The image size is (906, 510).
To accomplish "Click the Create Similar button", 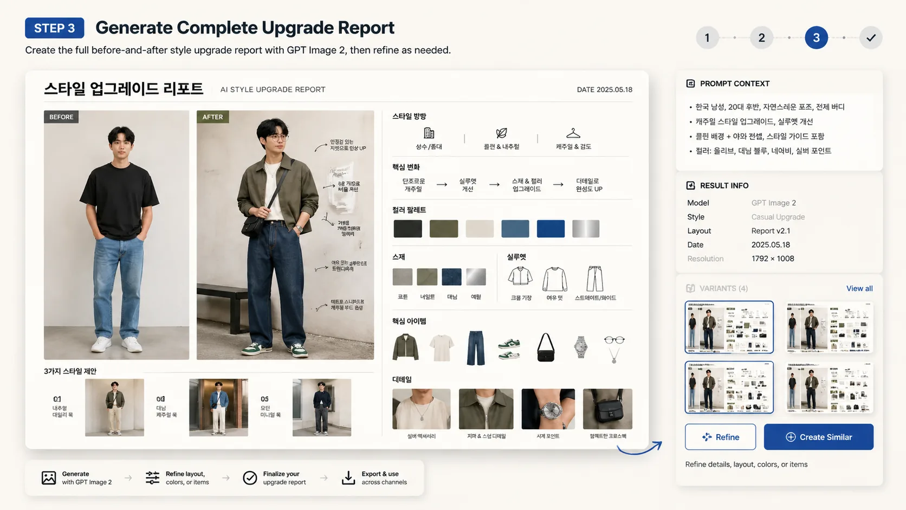I will pos(818,437).
